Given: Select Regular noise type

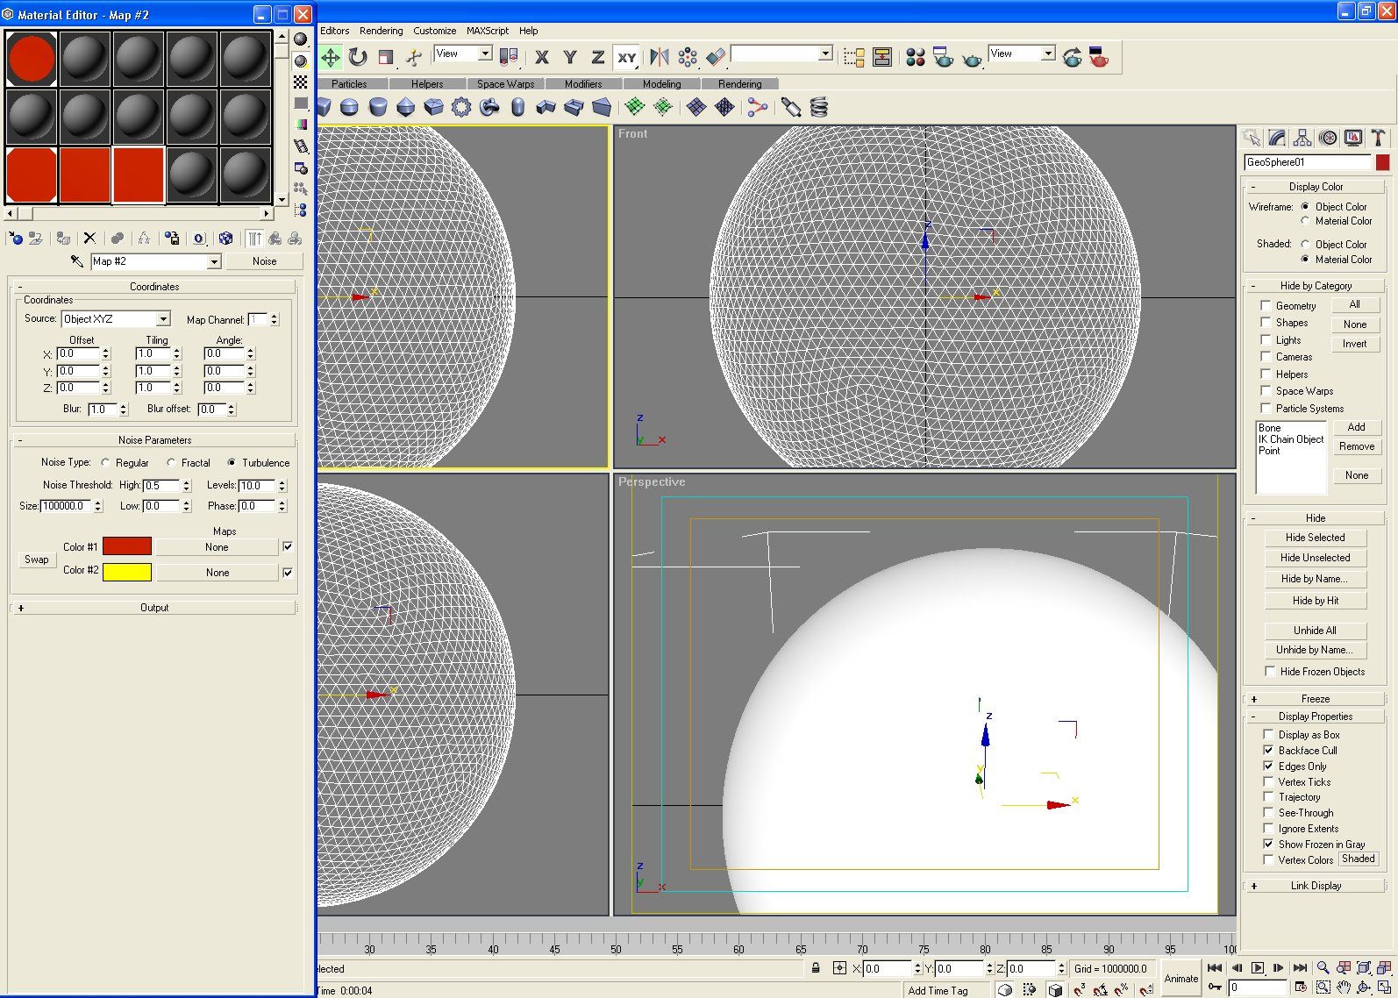Looking at the screenshot, I should coord(105,463).
